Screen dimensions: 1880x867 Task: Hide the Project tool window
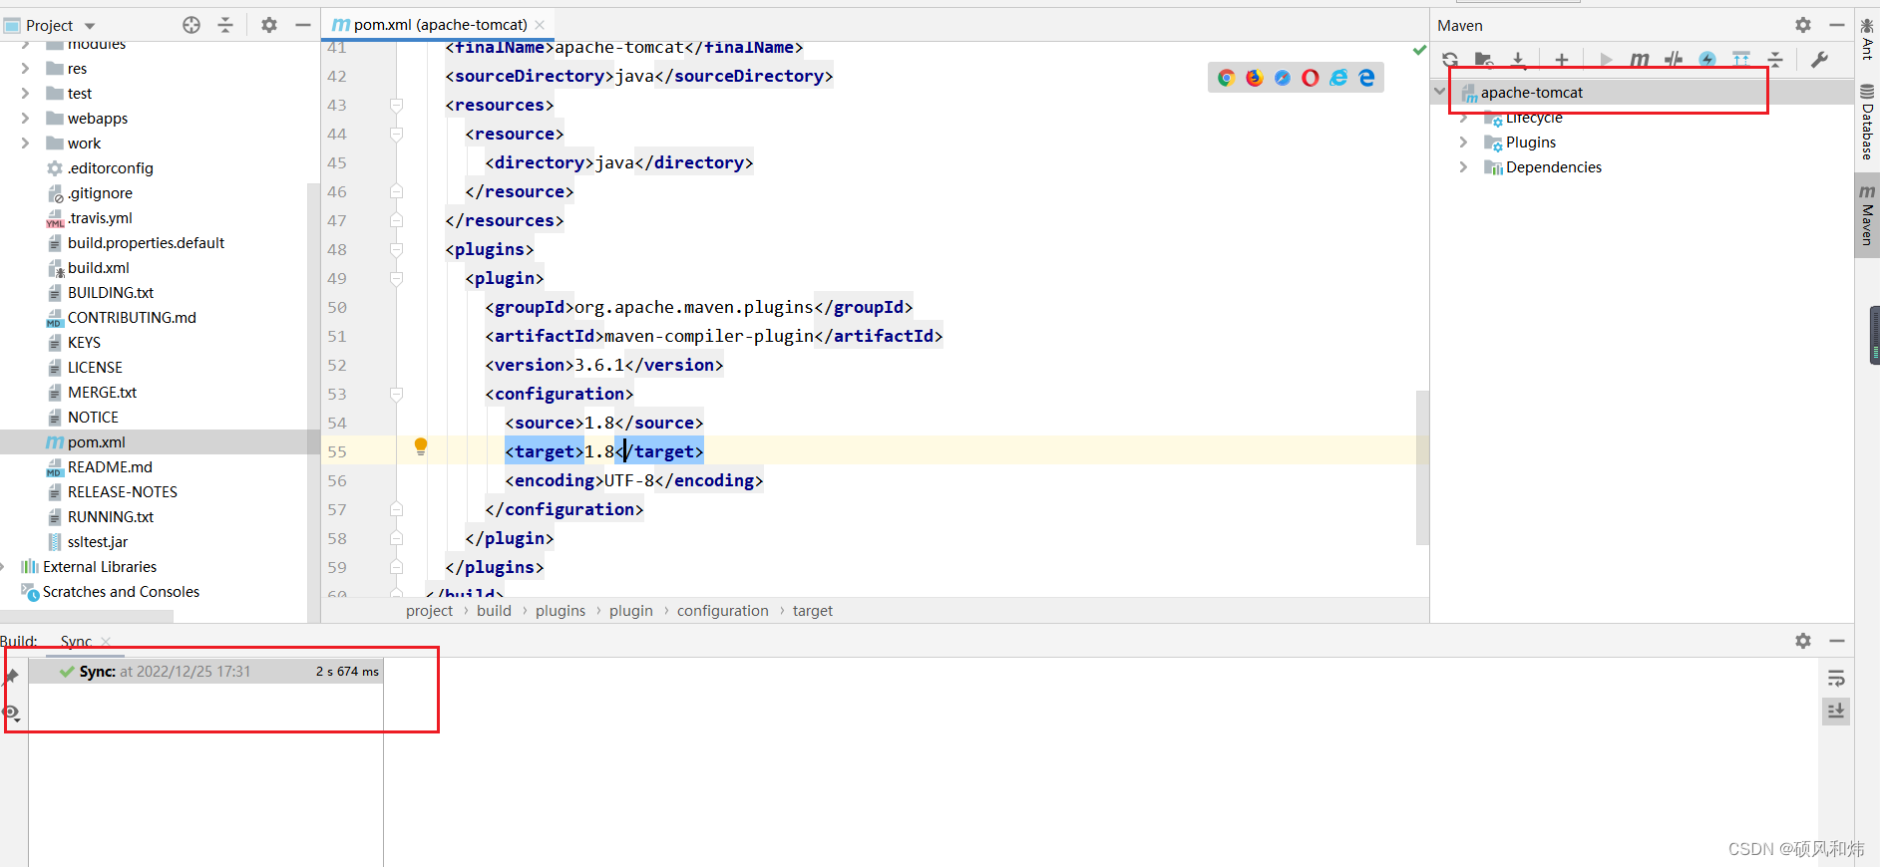click(x=303, y=25)
